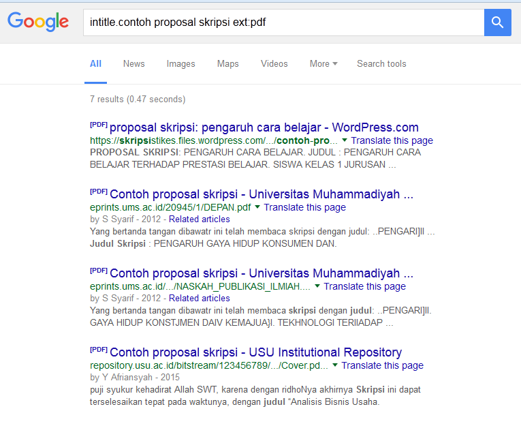
Task: Open Contoh proposal skripsi DEPAN.pdf result title
Action: click(x=262, y=194)
